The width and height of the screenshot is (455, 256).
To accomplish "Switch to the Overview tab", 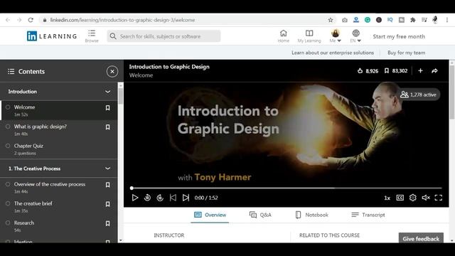I will 210,215.
